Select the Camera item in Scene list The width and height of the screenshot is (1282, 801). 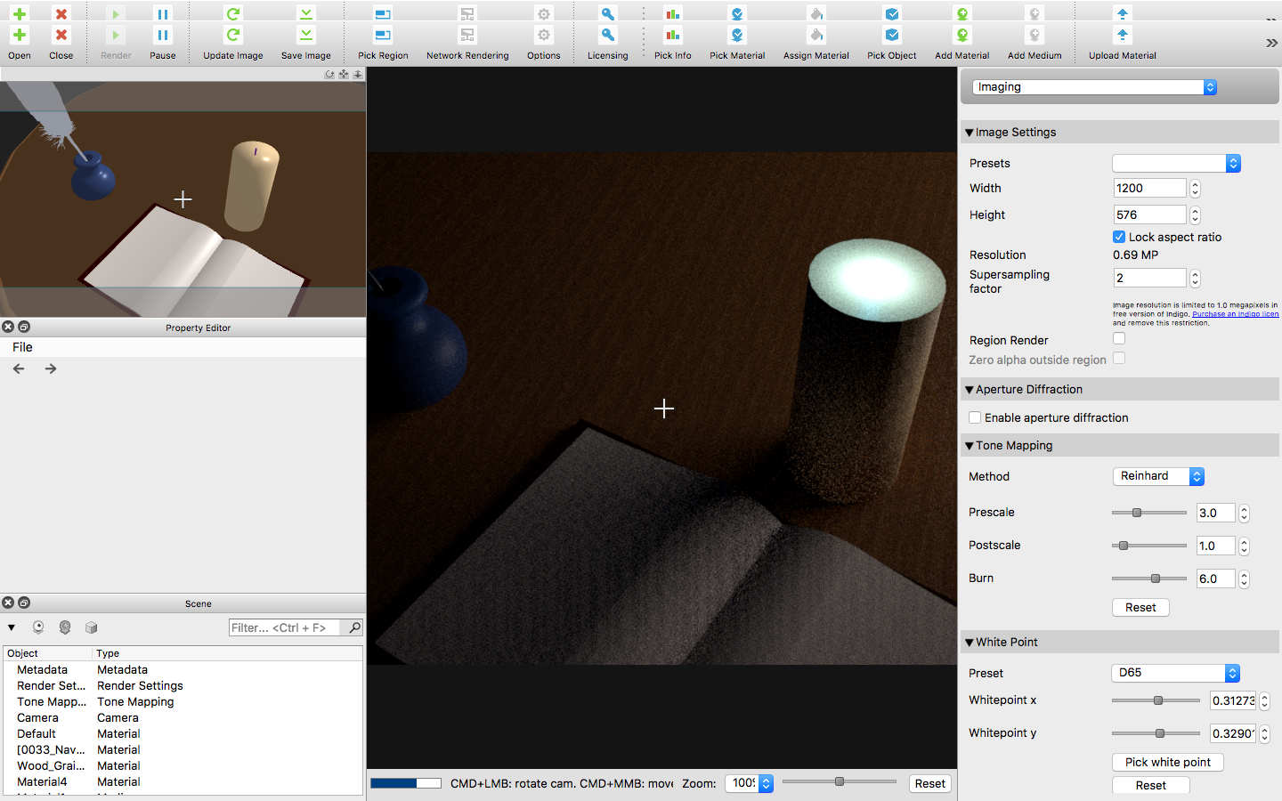pyautogui.click(x=37, y=717)
